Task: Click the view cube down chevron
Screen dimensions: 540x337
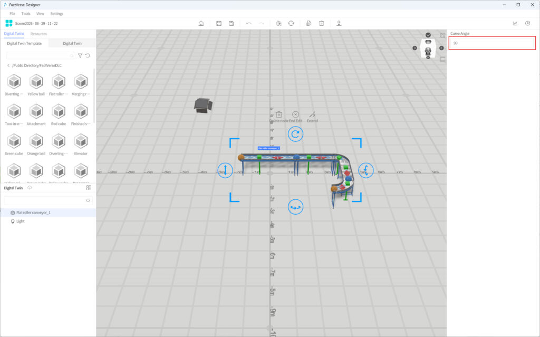Action: pos(428,35)
